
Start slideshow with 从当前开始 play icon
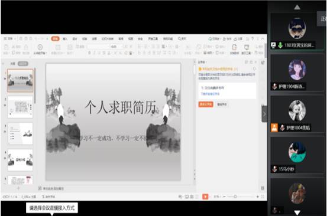pyautogui.click(x=40, y=47)
